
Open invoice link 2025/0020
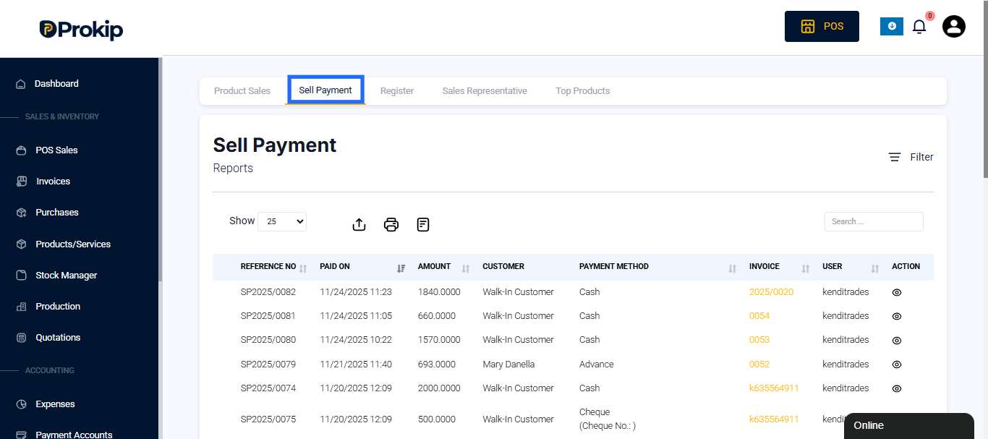pos(771,292)
